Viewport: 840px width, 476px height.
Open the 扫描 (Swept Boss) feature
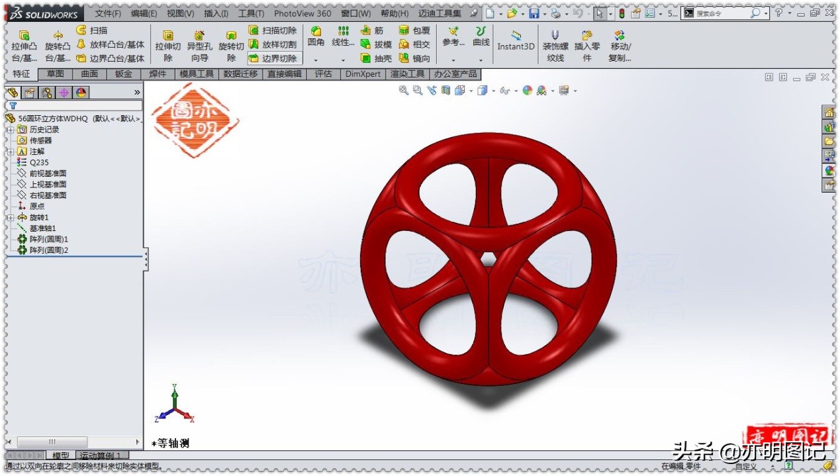point(96,30)
